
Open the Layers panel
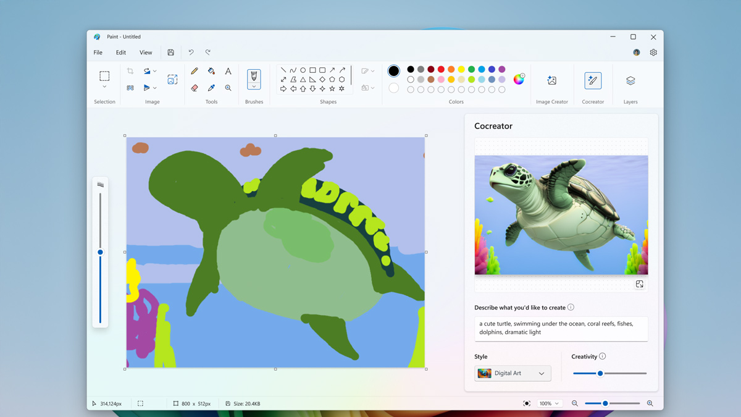pos(630,80)
